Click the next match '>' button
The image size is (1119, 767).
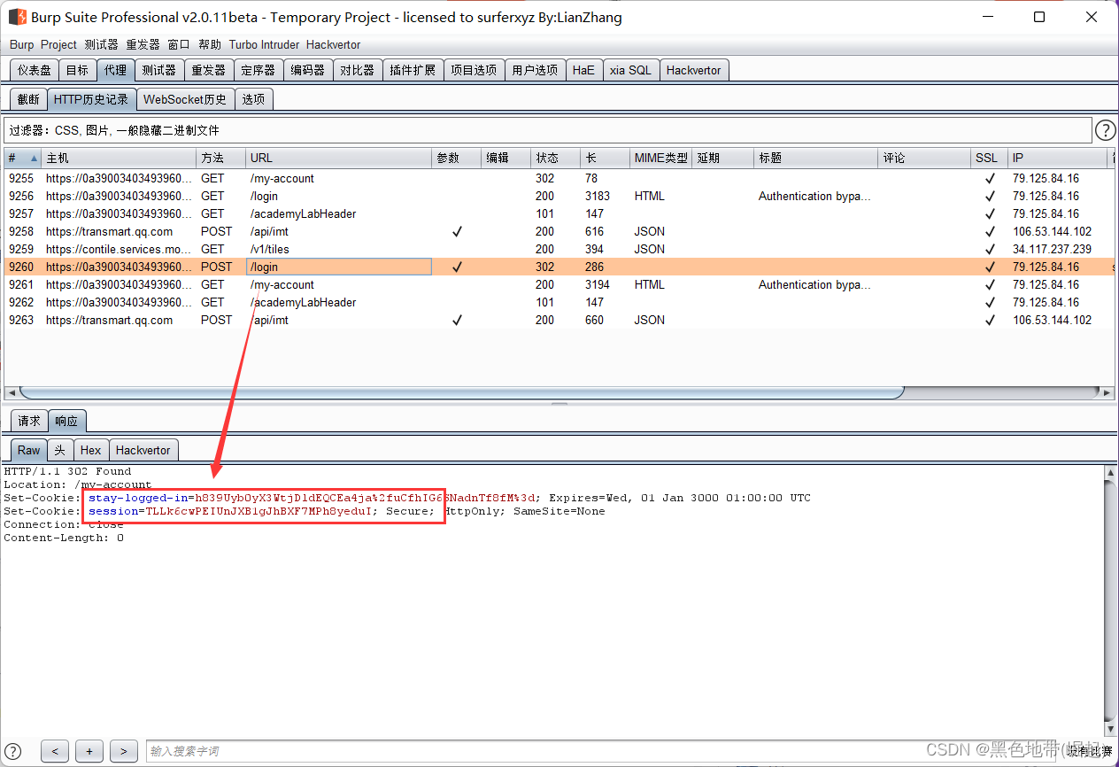coord(124,751)
